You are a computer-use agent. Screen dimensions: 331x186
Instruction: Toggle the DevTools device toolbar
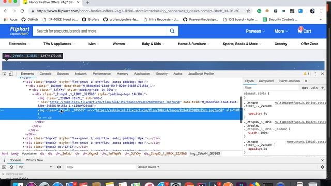pyautogui.click(x=11, y=74)
